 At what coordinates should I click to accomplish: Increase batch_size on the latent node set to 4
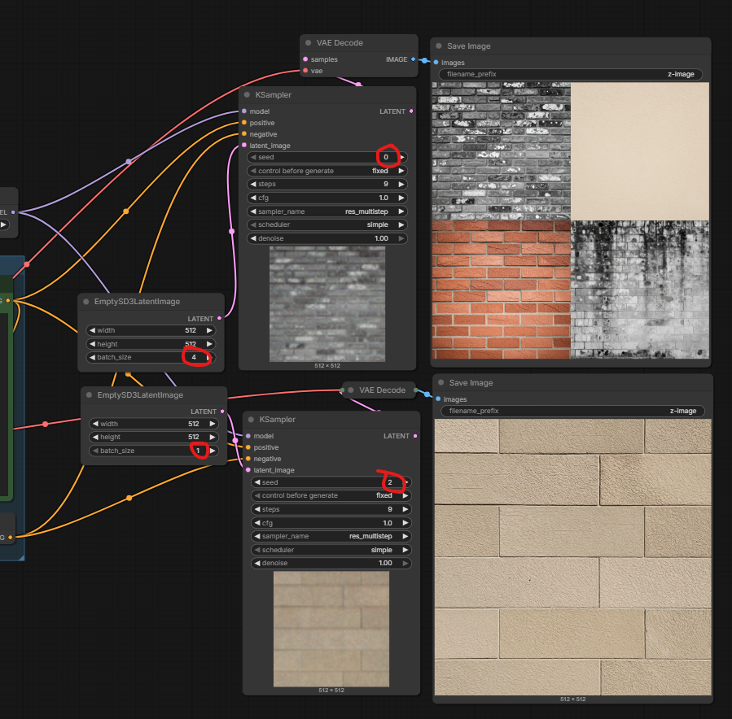(x=210, y=357)
